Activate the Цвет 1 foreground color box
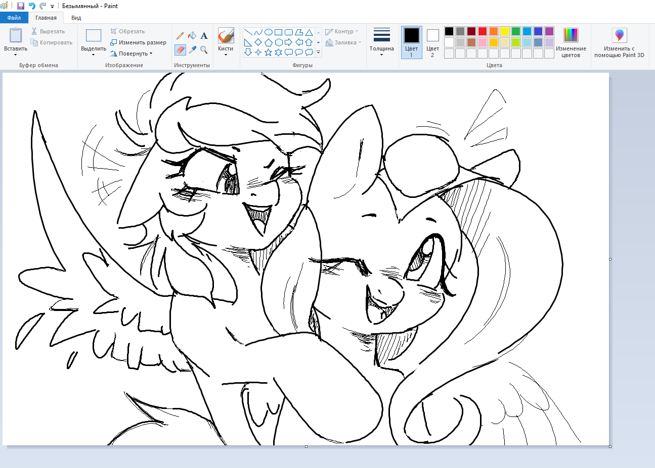 (412, 42)
